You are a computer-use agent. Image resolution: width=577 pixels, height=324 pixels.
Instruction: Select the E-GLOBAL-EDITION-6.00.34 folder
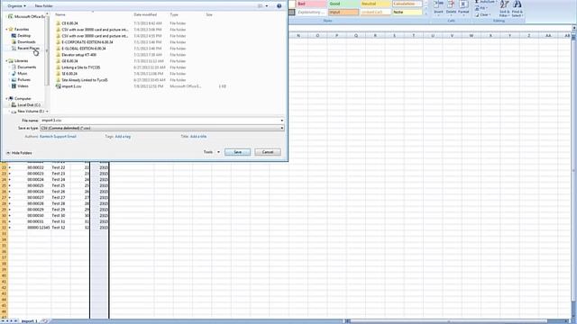click(x=84, y=48)
